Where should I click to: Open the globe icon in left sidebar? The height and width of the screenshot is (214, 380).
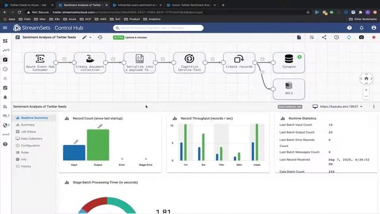click(x=5, y=125)
